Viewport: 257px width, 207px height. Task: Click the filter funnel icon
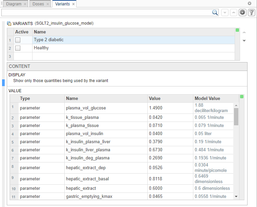coord(252,12)
